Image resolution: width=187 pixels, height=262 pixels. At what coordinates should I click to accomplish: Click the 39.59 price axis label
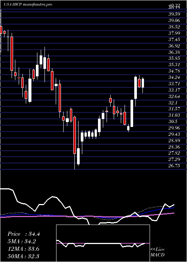(x=174, y=14)
